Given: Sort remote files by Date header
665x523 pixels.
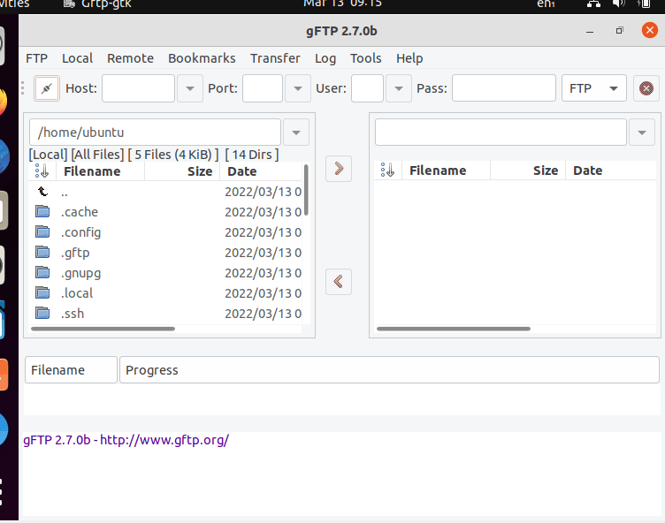Looking at the screenshot, I should [611, 171].
